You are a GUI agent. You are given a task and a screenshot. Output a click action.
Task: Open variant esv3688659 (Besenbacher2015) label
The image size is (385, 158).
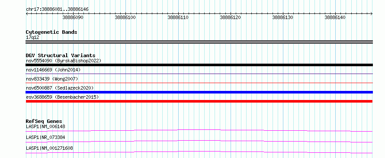coord(62,97)
